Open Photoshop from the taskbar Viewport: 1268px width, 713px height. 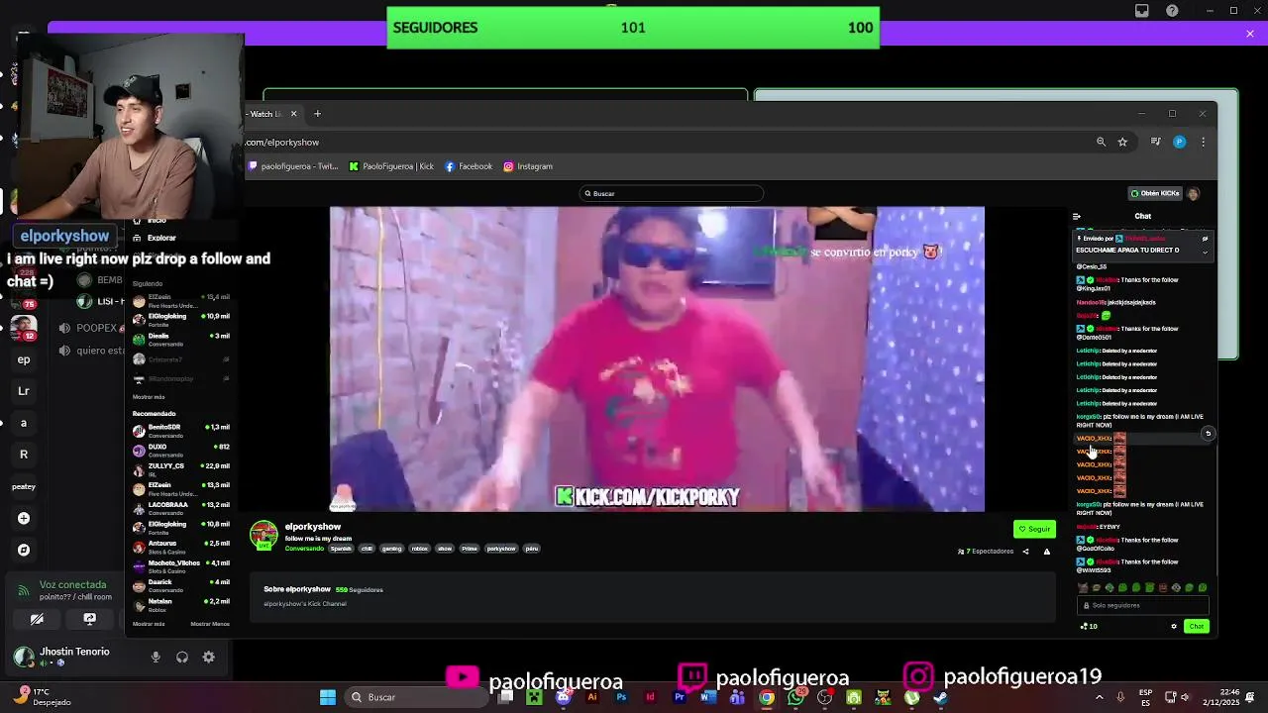coord(621,697)
